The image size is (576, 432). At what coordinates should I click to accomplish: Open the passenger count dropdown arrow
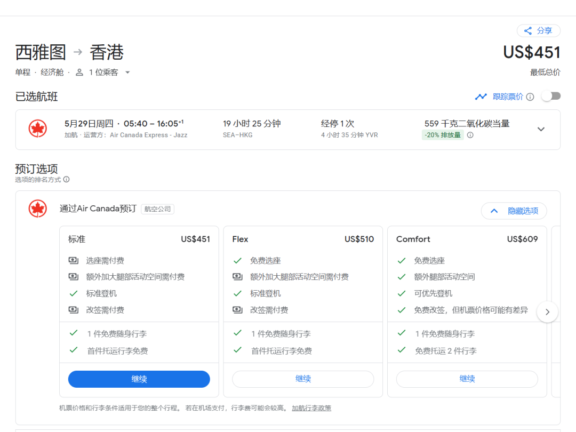coord(127,73)
